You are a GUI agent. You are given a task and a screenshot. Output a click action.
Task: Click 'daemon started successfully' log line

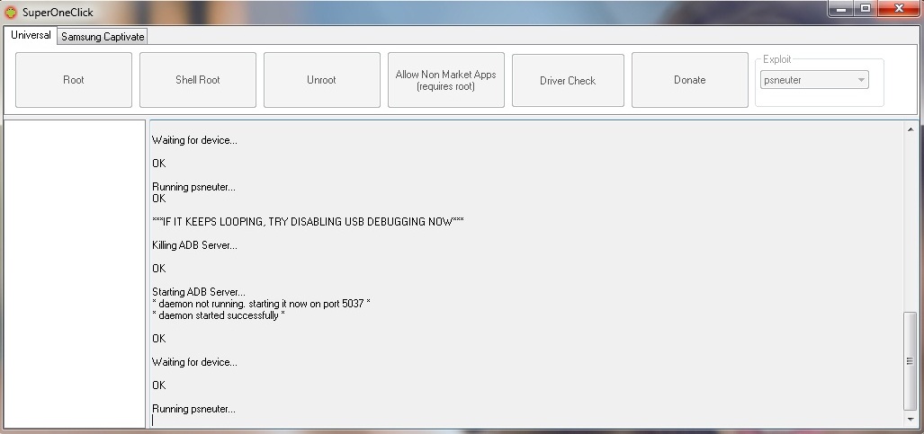218,315
